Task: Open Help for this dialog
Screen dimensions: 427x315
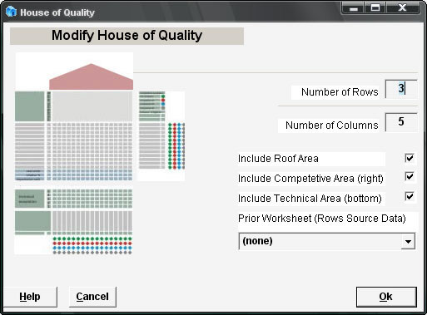Action: point(30,297)
